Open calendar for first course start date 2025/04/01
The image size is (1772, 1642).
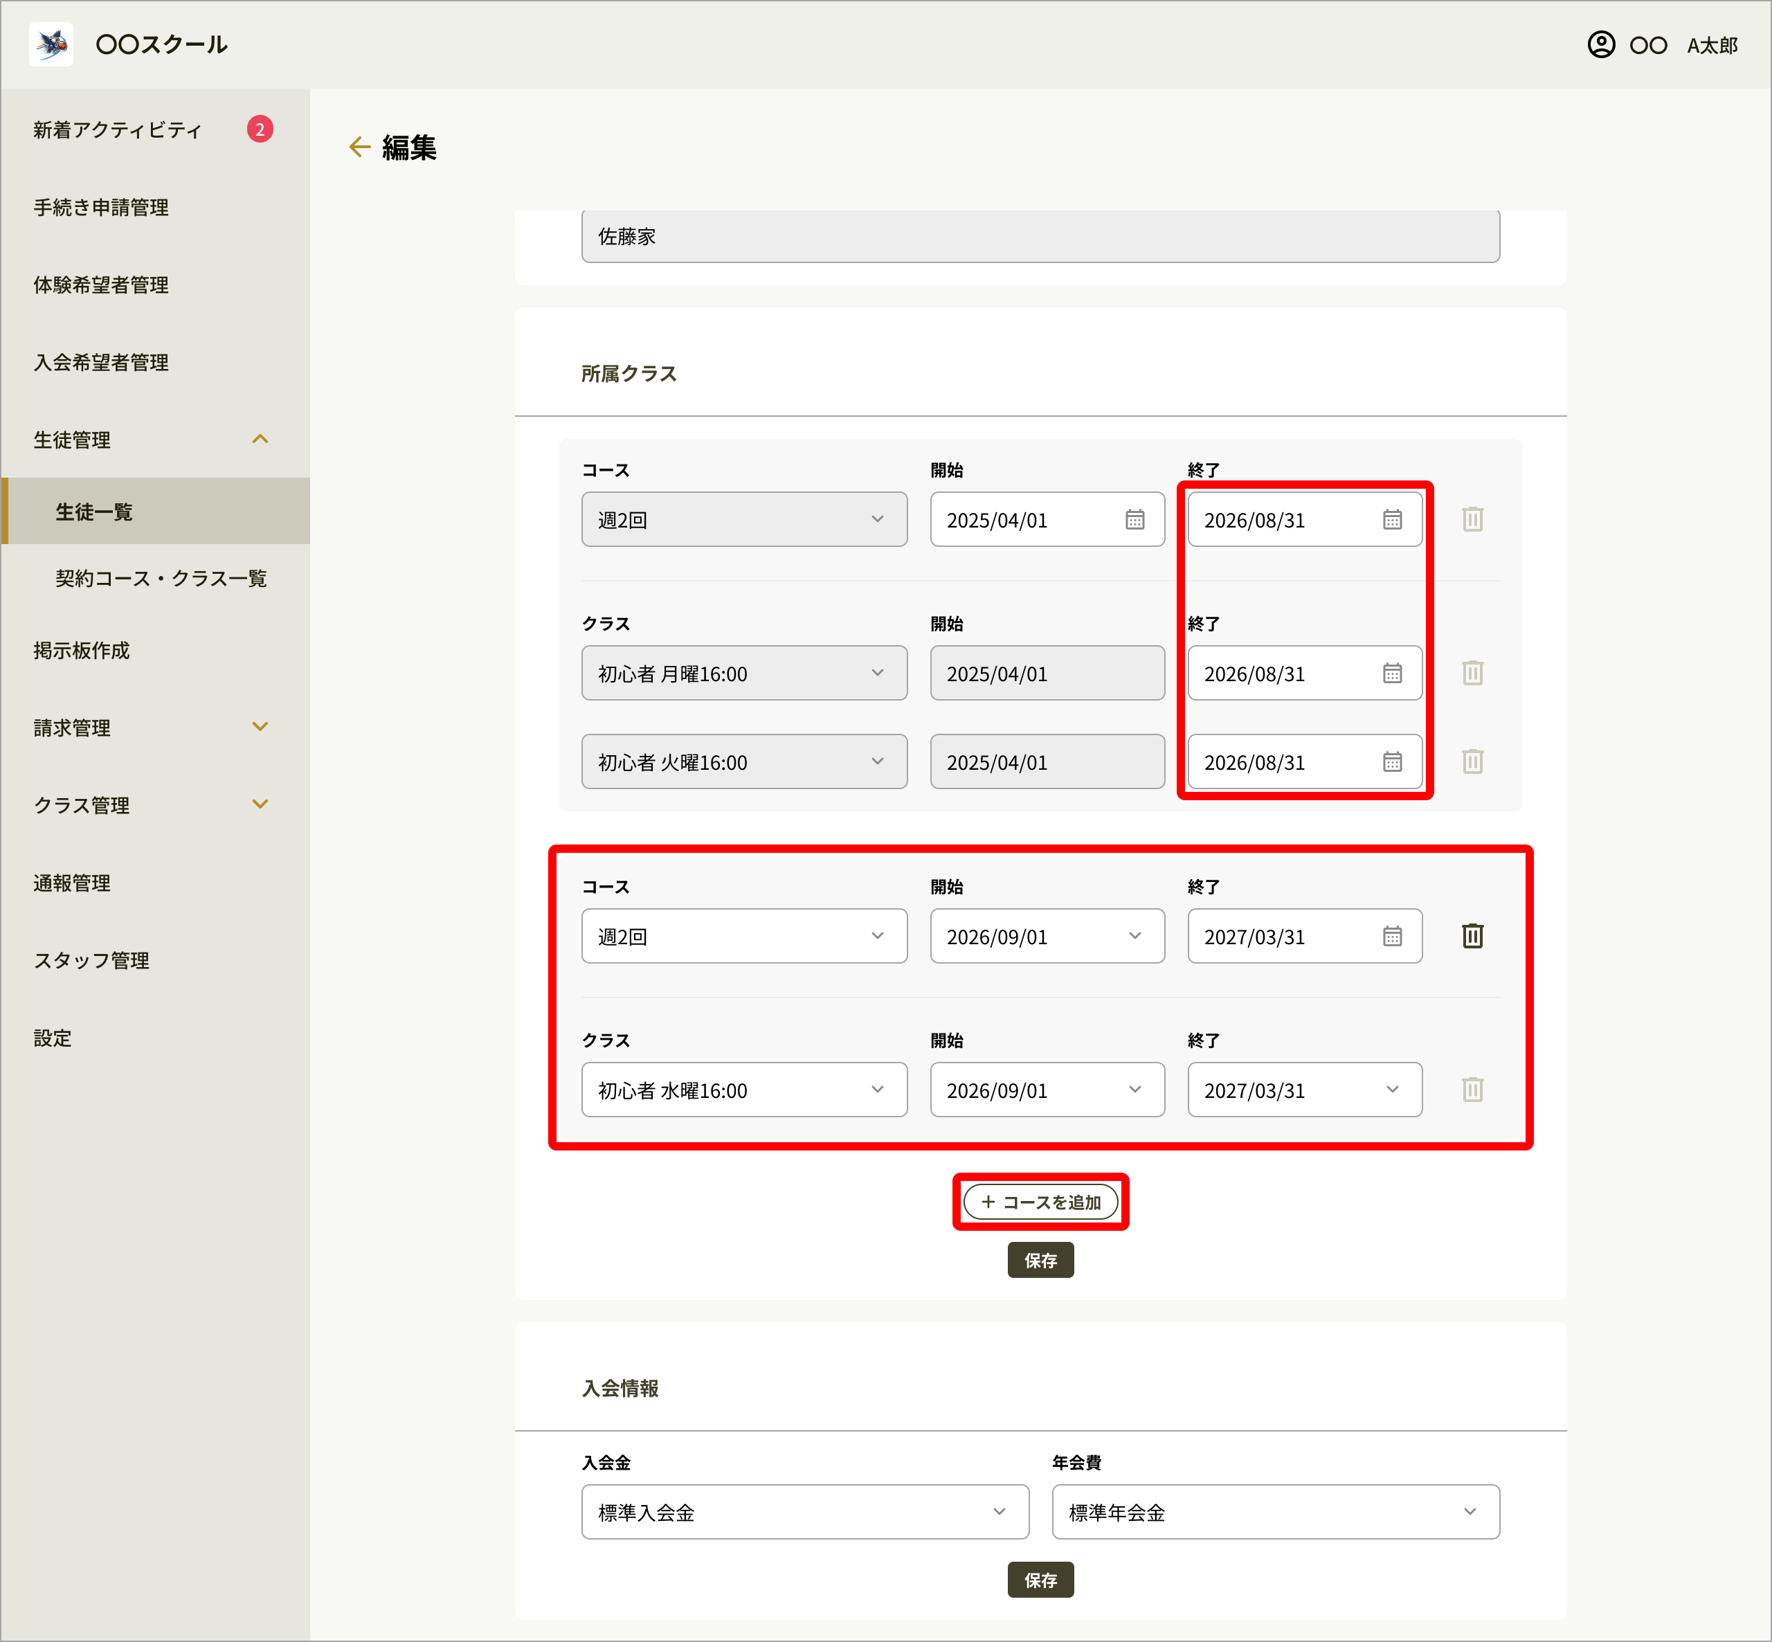click(x=1134, y=520)
